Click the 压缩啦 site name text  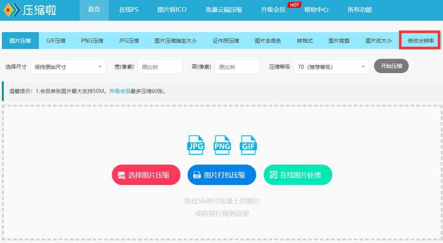(x=39, y=10)
